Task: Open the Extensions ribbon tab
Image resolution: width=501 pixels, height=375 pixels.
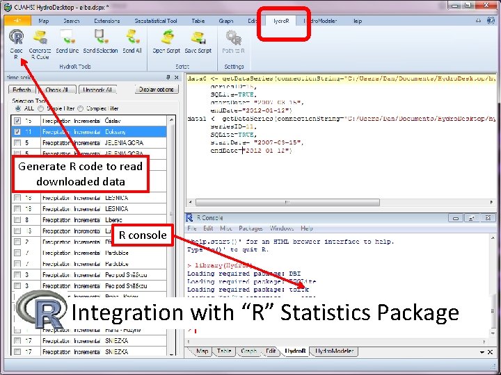Action: click(x=106, y=21)
